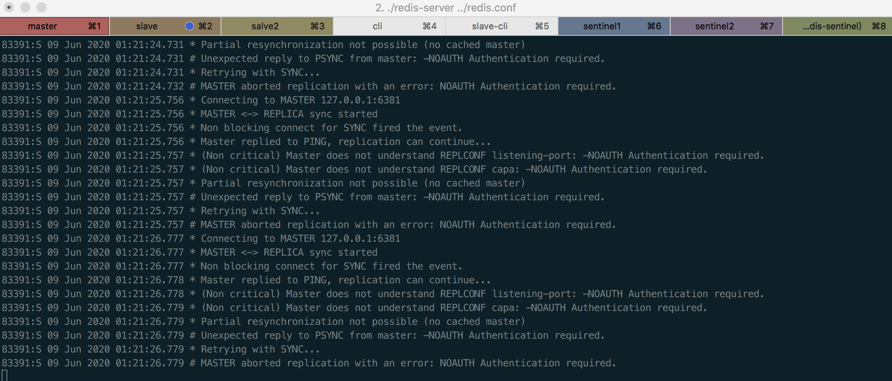Switch to the master tab
The width and height of the screenshot is (892, 381).
[55, 26]
